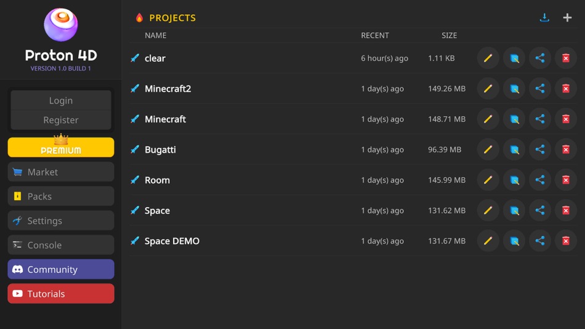
Task: Open Settings from the sidebar
Action: pos(61,221)
